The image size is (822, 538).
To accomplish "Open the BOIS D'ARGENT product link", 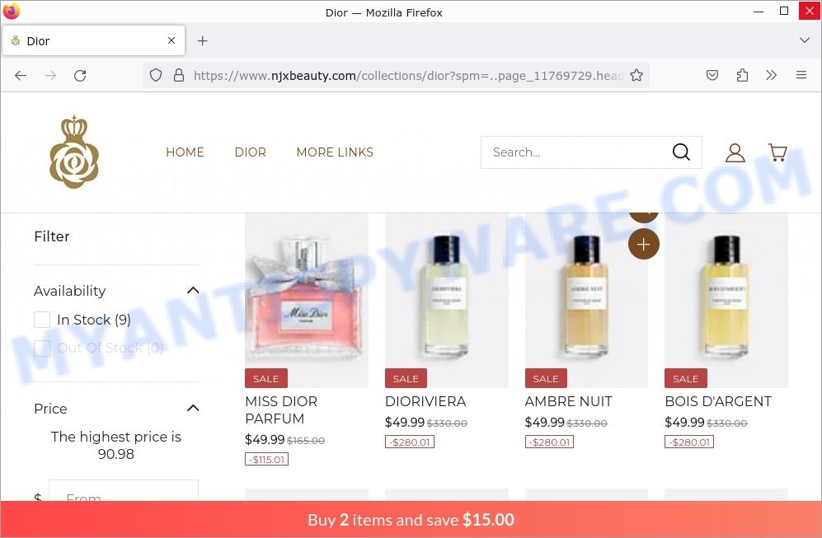I will pos(718,401).
